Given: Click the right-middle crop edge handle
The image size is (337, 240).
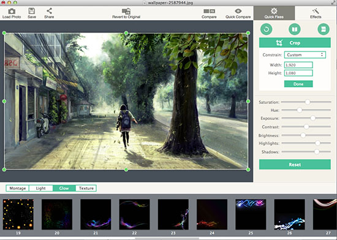Looking at the screenshot, I should tap(248, 101).
